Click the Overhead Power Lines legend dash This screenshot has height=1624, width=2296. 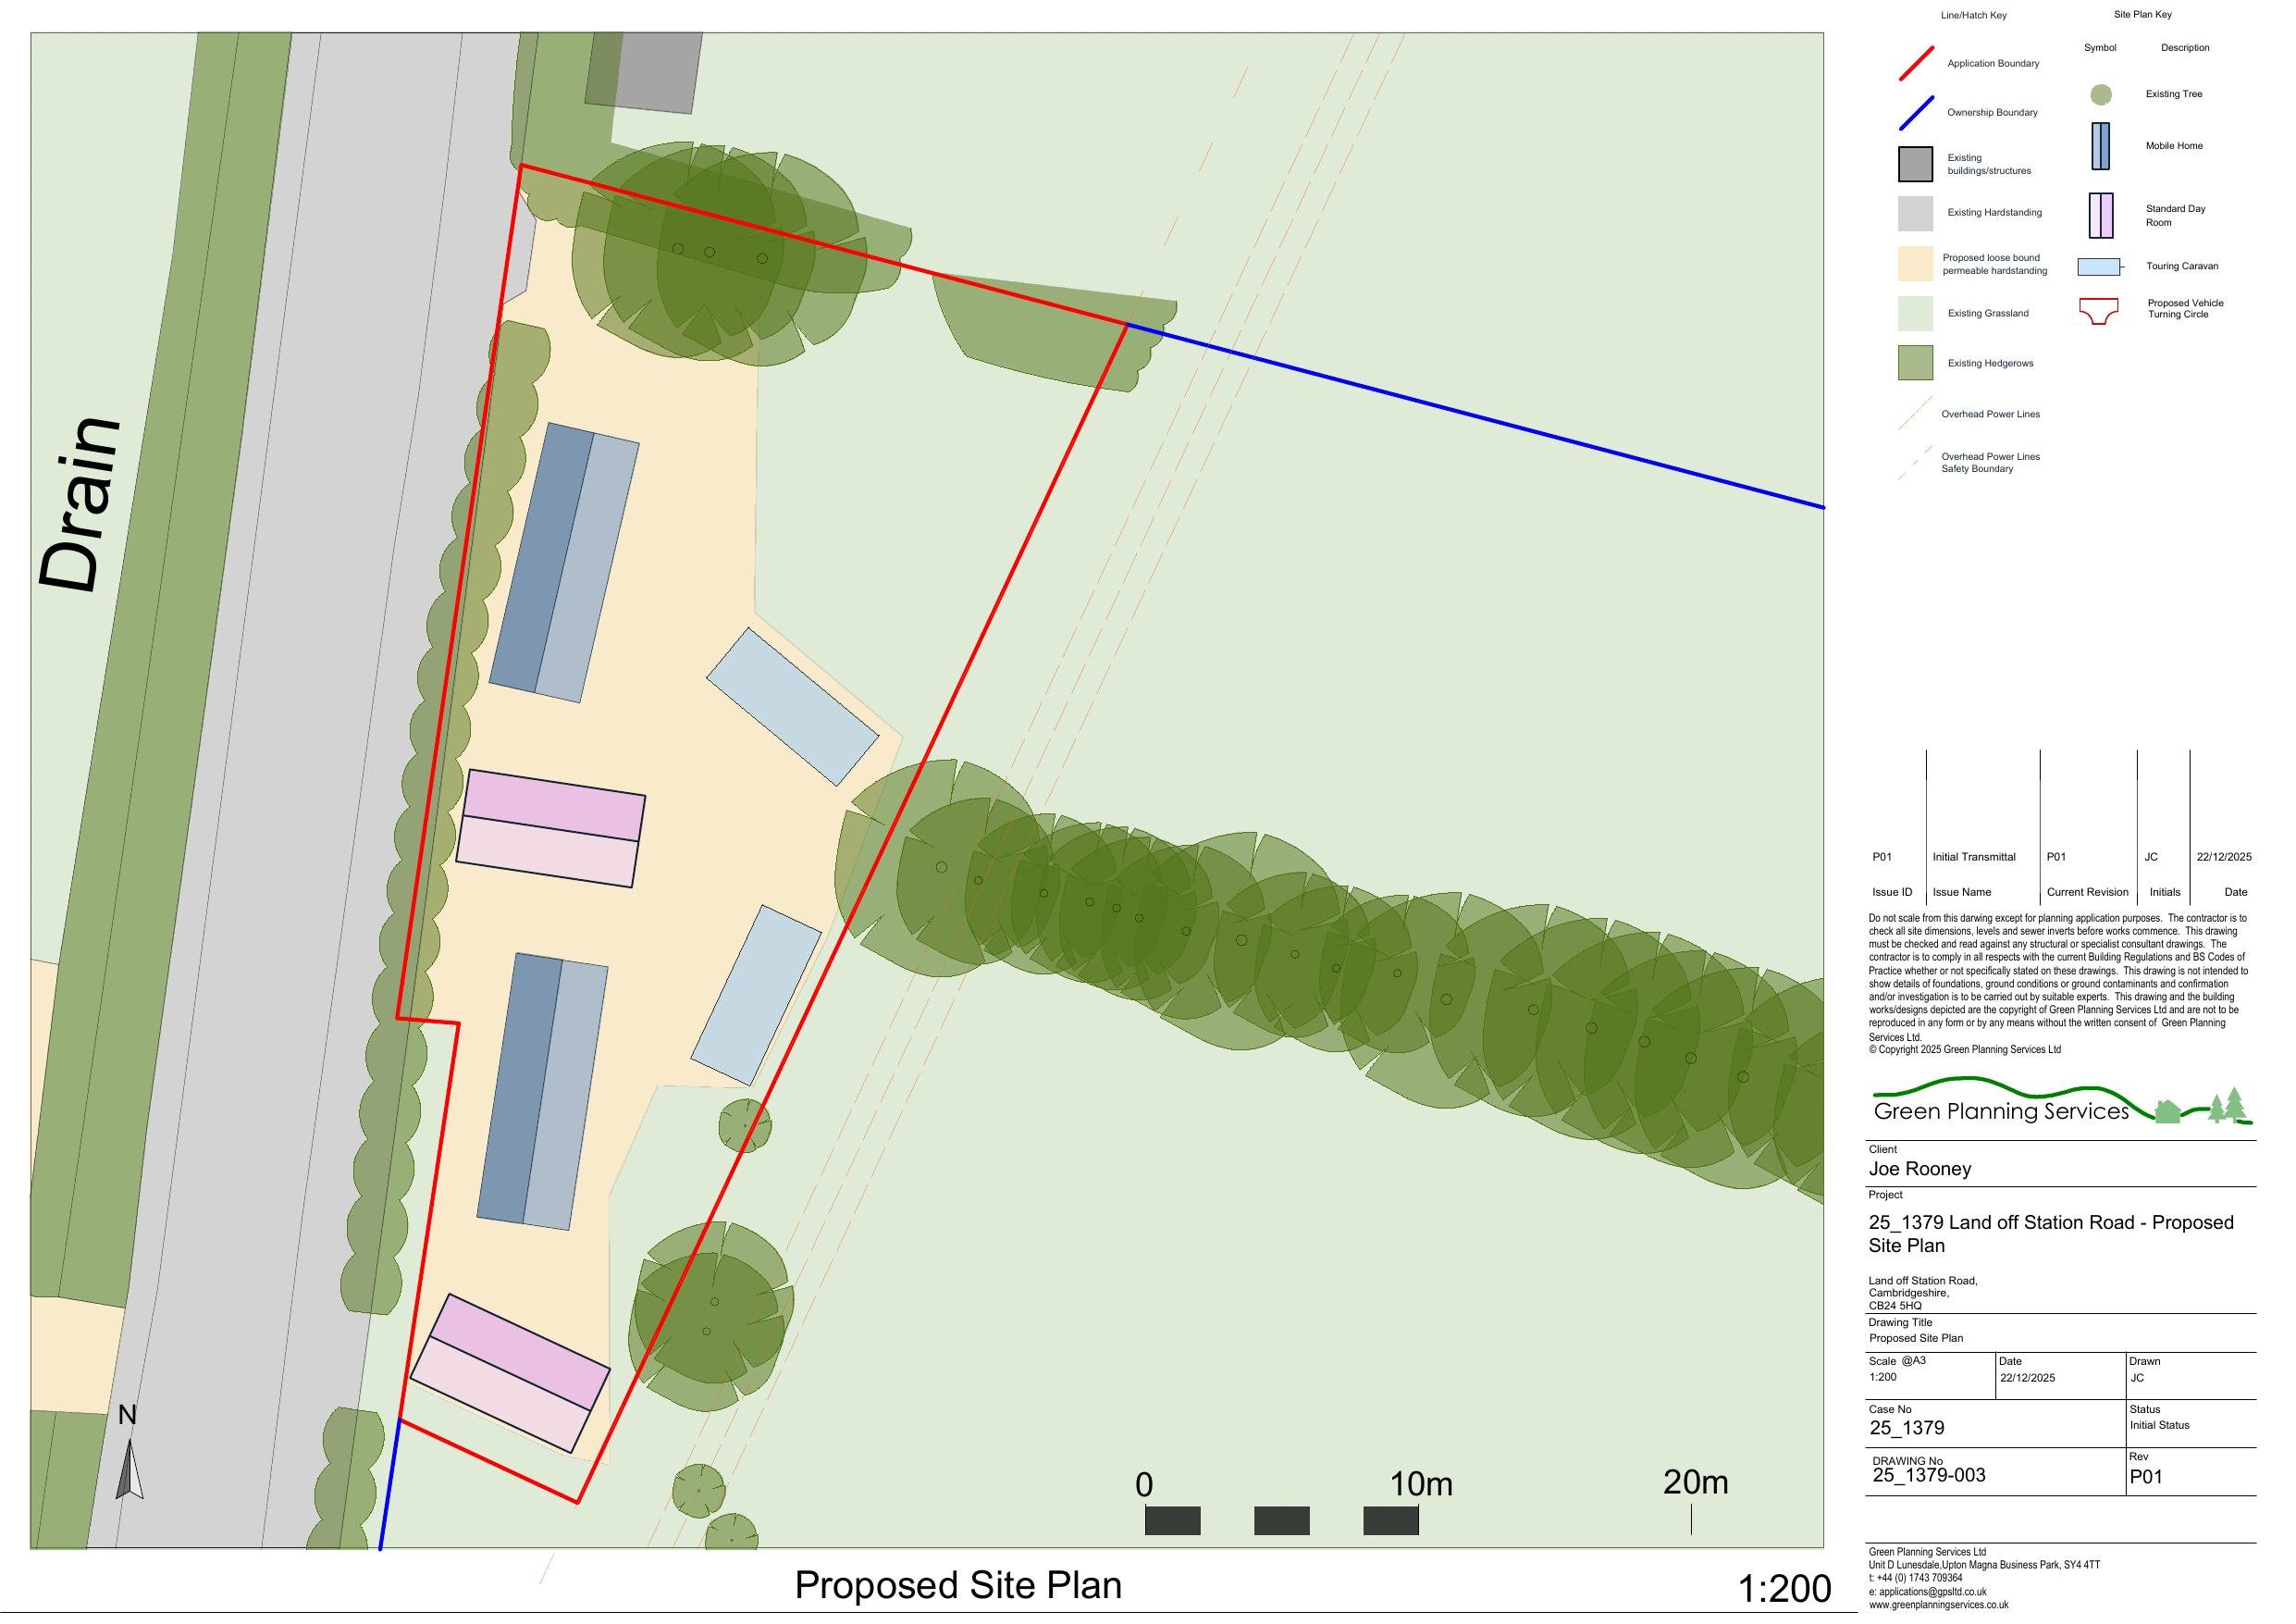[x=1916, y=414]
